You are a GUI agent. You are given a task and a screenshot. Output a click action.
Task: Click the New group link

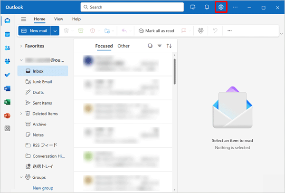point(43,188)
